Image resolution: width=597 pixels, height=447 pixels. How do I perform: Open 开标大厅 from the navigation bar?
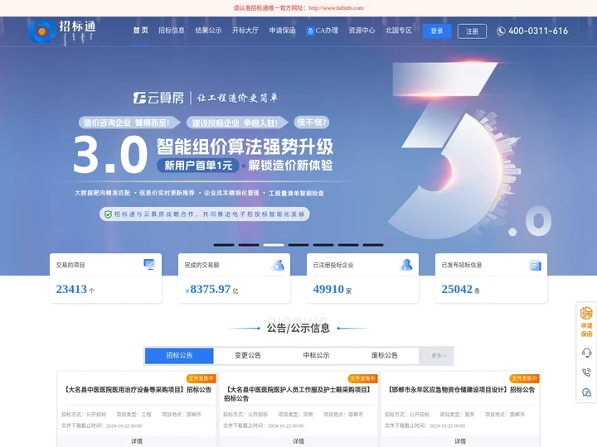(x=245, y=31)
